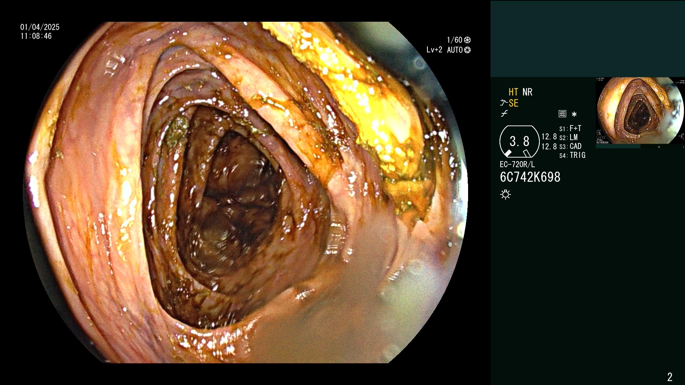Click the AUTO iris mode text
The image size is (685, 385).
pos(455,50)
